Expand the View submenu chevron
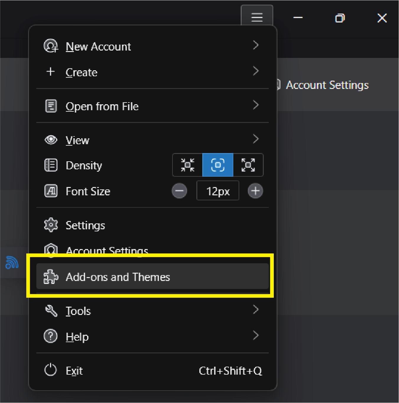399x403 pixels. point(256,139)
